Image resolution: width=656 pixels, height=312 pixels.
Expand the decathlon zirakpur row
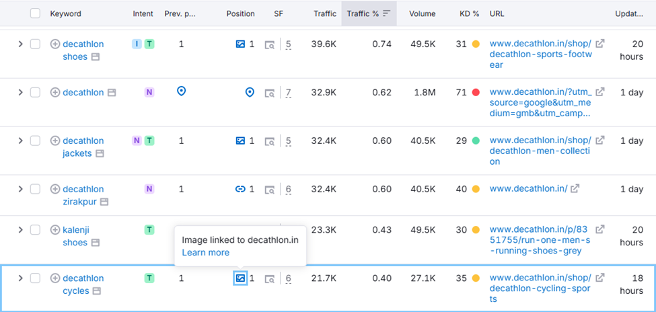coord(20,189)
